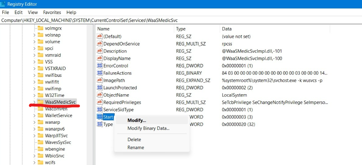
Task: Expand the volume tree node
Action: click(34, 42)
